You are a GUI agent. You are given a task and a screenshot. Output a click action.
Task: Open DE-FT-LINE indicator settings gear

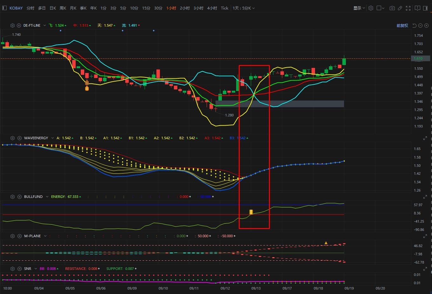click(x=12, y=25)
